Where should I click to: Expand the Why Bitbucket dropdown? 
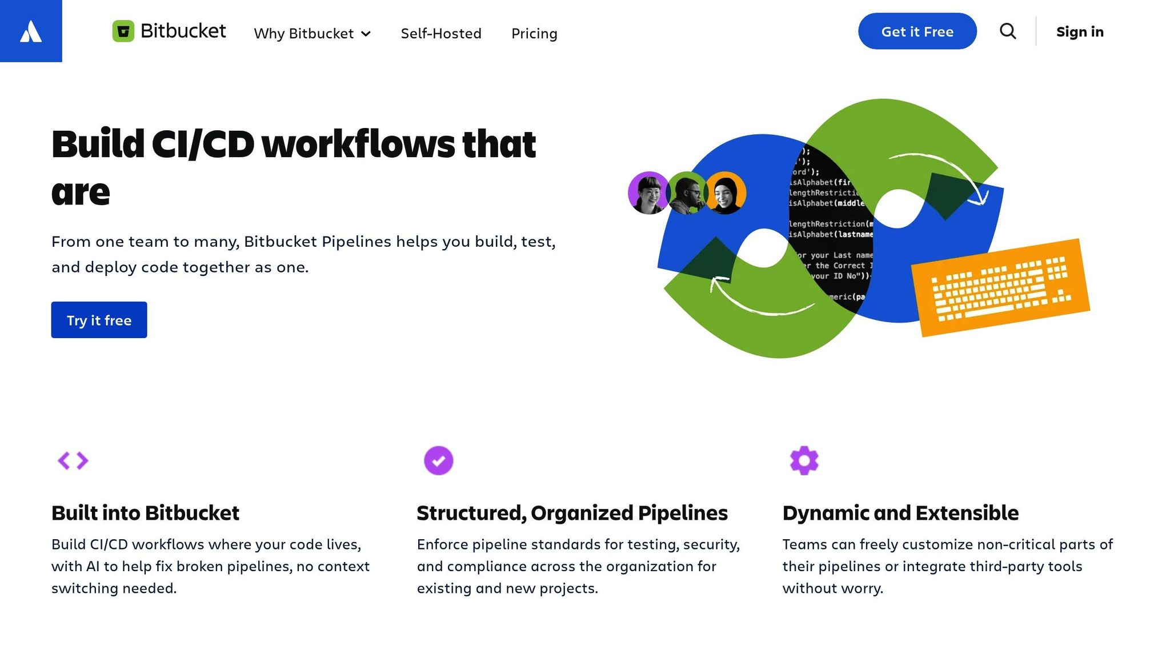tap(312, 34)
